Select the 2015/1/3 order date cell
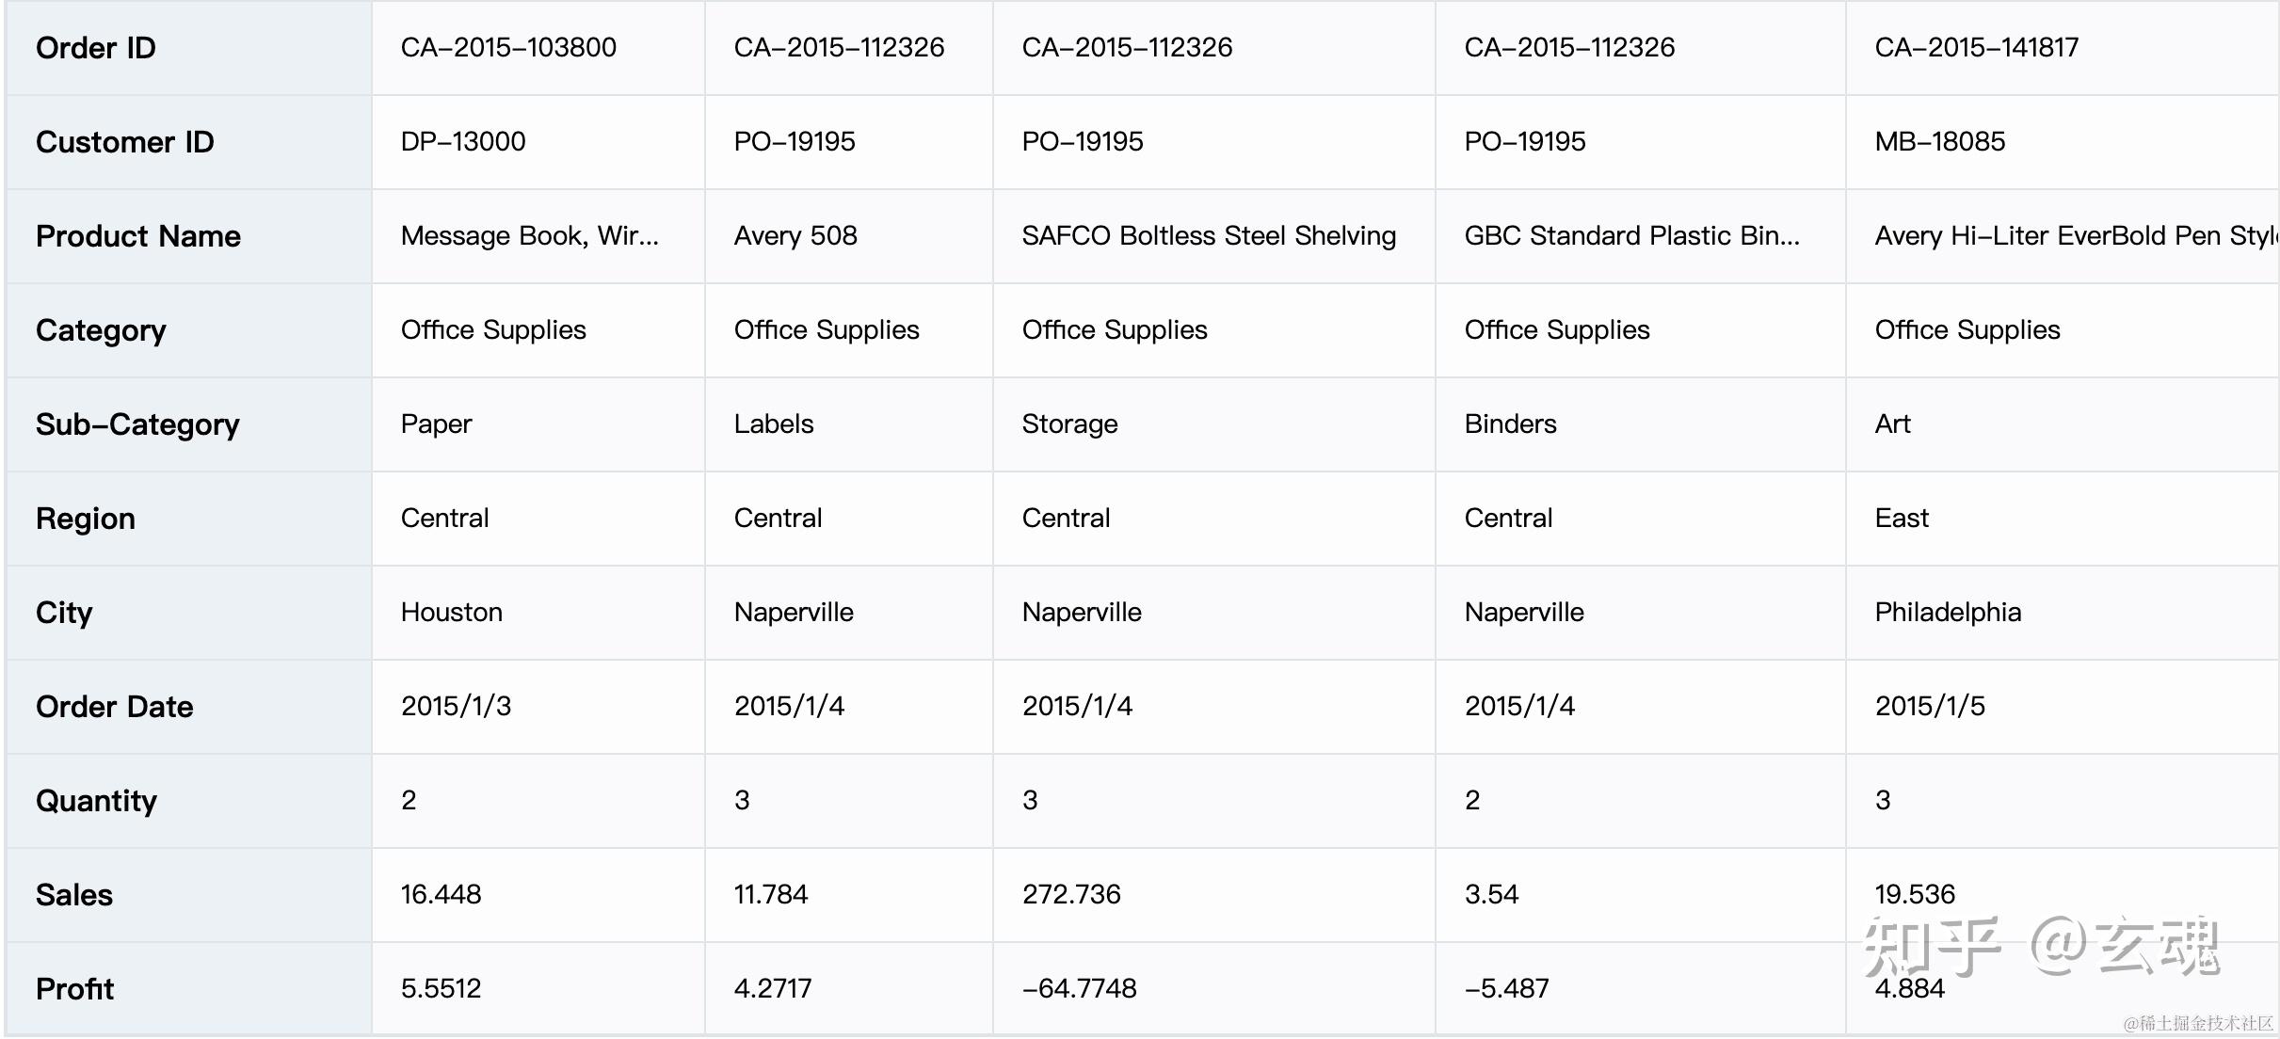 [456, 707]
